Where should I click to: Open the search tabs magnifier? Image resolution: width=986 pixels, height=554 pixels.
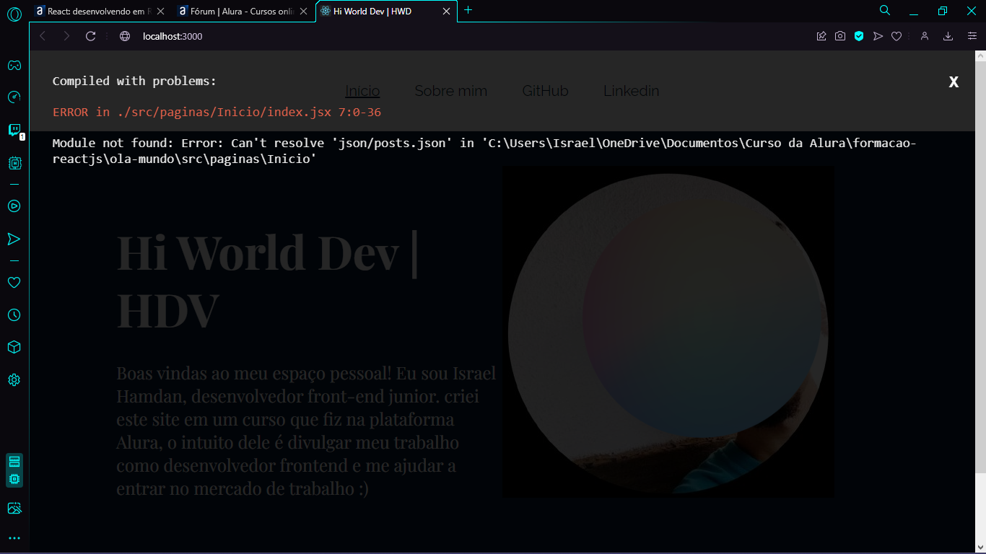pos(884,10)
